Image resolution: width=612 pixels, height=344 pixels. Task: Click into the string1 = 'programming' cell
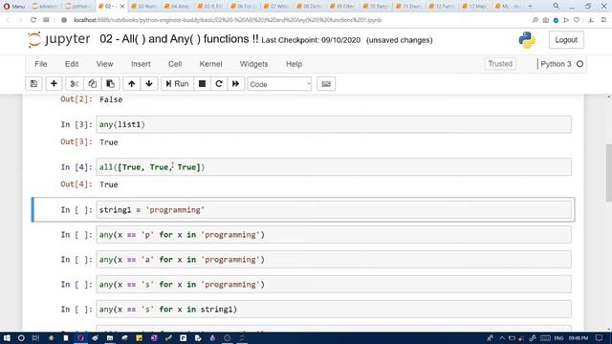pos(334,210)
